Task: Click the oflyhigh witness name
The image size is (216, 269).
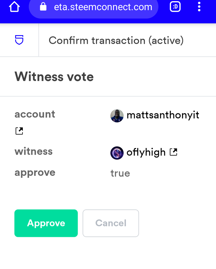Action: (x=146, y=153)
